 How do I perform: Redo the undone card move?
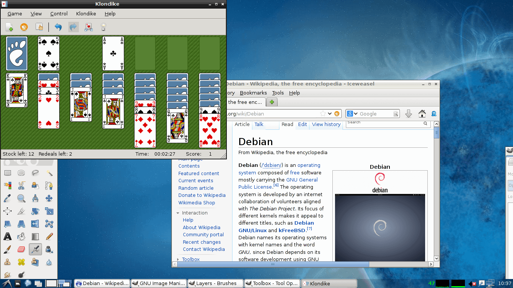click(74, 27)
